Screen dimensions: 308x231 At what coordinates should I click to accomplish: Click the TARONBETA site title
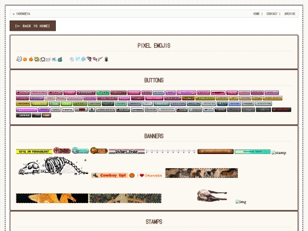pyautogui.click(x=23, y=14)
